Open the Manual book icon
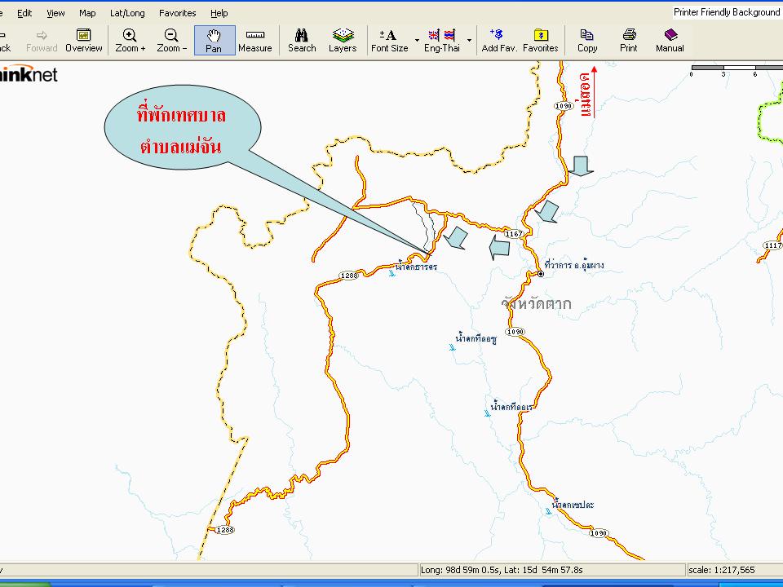783x587 pixels. tap(670, 40)
